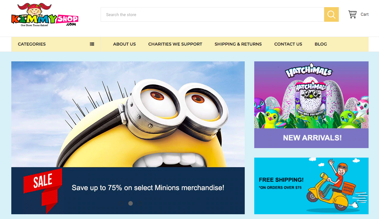Navigate to Contact Us
The image size is (379, 219).
[x=288, y=44]
